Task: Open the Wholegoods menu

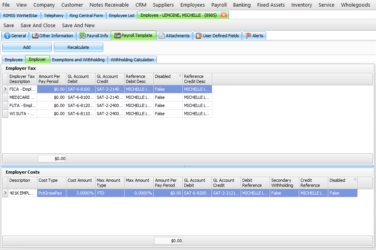Action: [x=355, y=5]
